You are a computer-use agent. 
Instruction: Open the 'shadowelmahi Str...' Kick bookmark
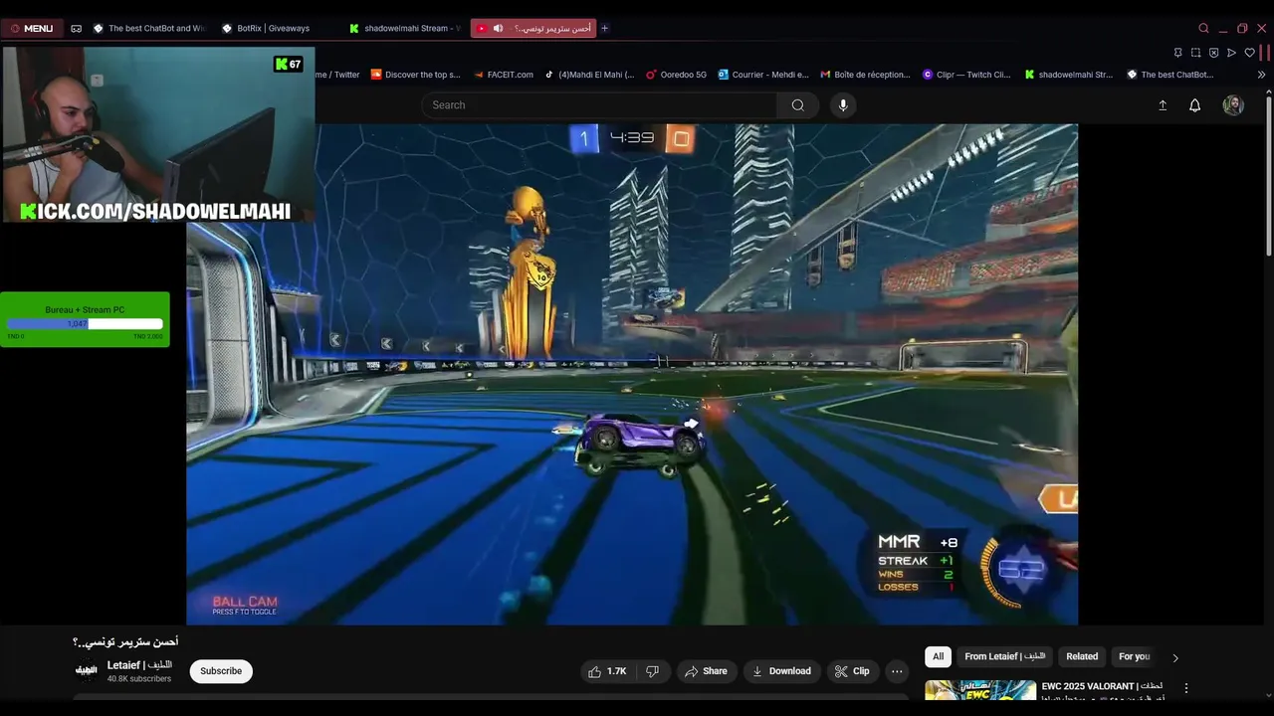(x=1069, y=75)
